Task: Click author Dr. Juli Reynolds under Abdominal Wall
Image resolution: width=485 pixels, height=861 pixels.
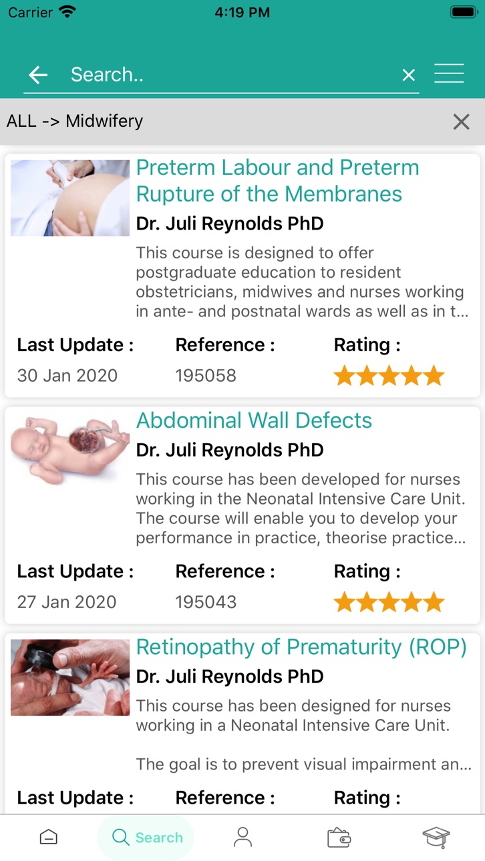Action: click(x=230, y=451)
